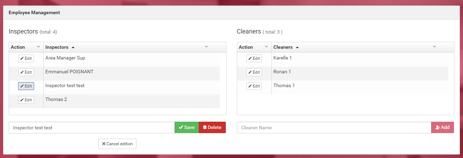Sort by the Inspectors column header
Viewport: 463px width, 158px height.
point(57,47)
